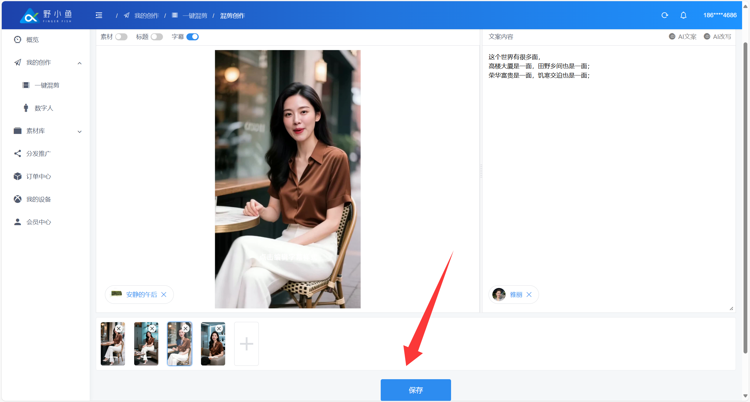The image size is (750, 402).
Task: Click the sidebar collapse hamburger icon
Action: tap(99, 15)
